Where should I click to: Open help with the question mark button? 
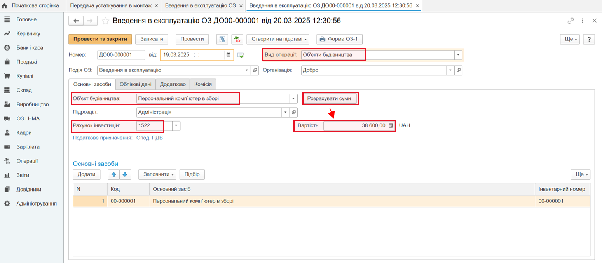[x=589, y=39]
